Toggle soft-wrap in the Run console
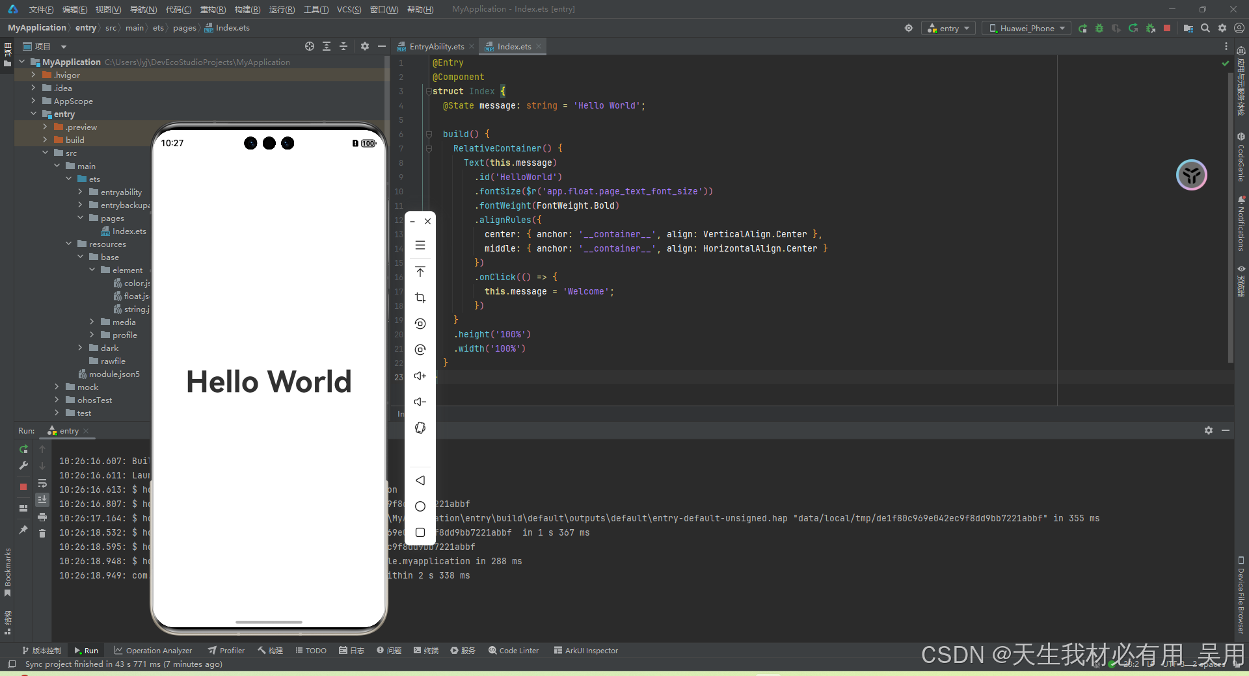Screen dimensions: 1249x676 [x=42, y=483]
